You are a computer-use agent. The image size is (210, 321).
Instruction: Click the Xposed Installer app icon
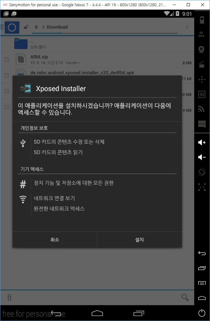[26, 89]
